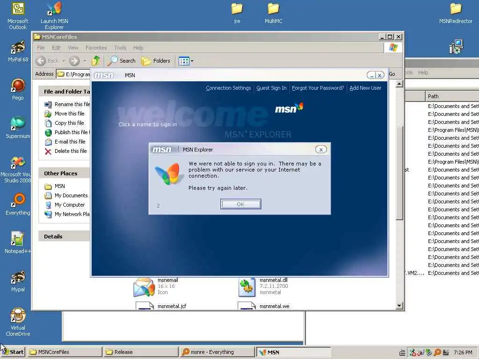
Task: Go up one folder level
Action: tap(96, 61)
